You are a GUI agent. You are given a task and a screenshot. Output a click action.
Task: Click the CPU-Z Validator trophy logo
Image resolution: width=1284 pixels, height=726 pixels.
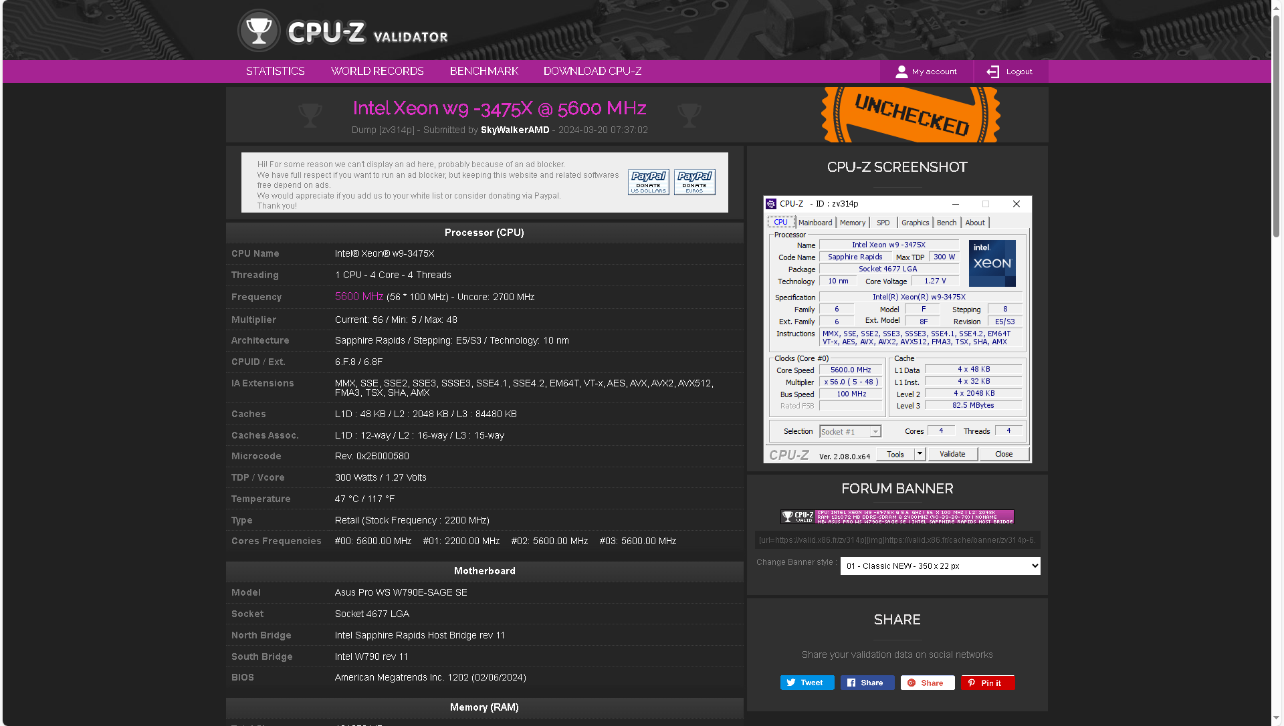[x=259, y=31]
